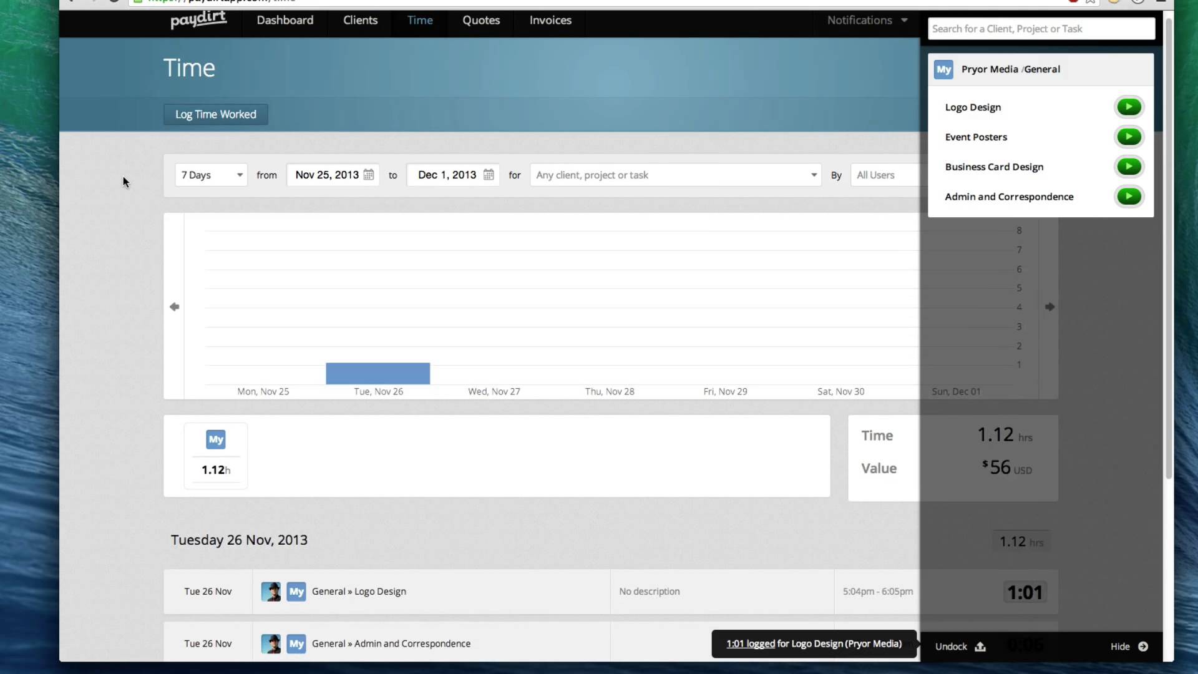Click user avatar in Admin and Correspondence row
1198x674 pixels.
click(271, 643)
